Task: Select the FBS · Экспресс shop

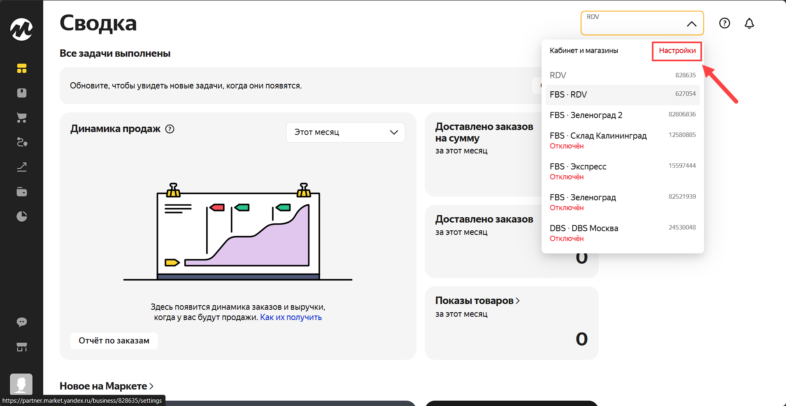Action: 623,171
